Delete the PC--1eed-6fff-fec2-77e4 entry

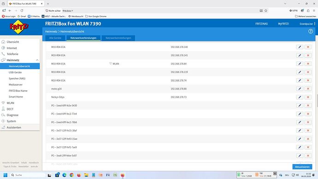pyautogui.click(x=308, y=114)
